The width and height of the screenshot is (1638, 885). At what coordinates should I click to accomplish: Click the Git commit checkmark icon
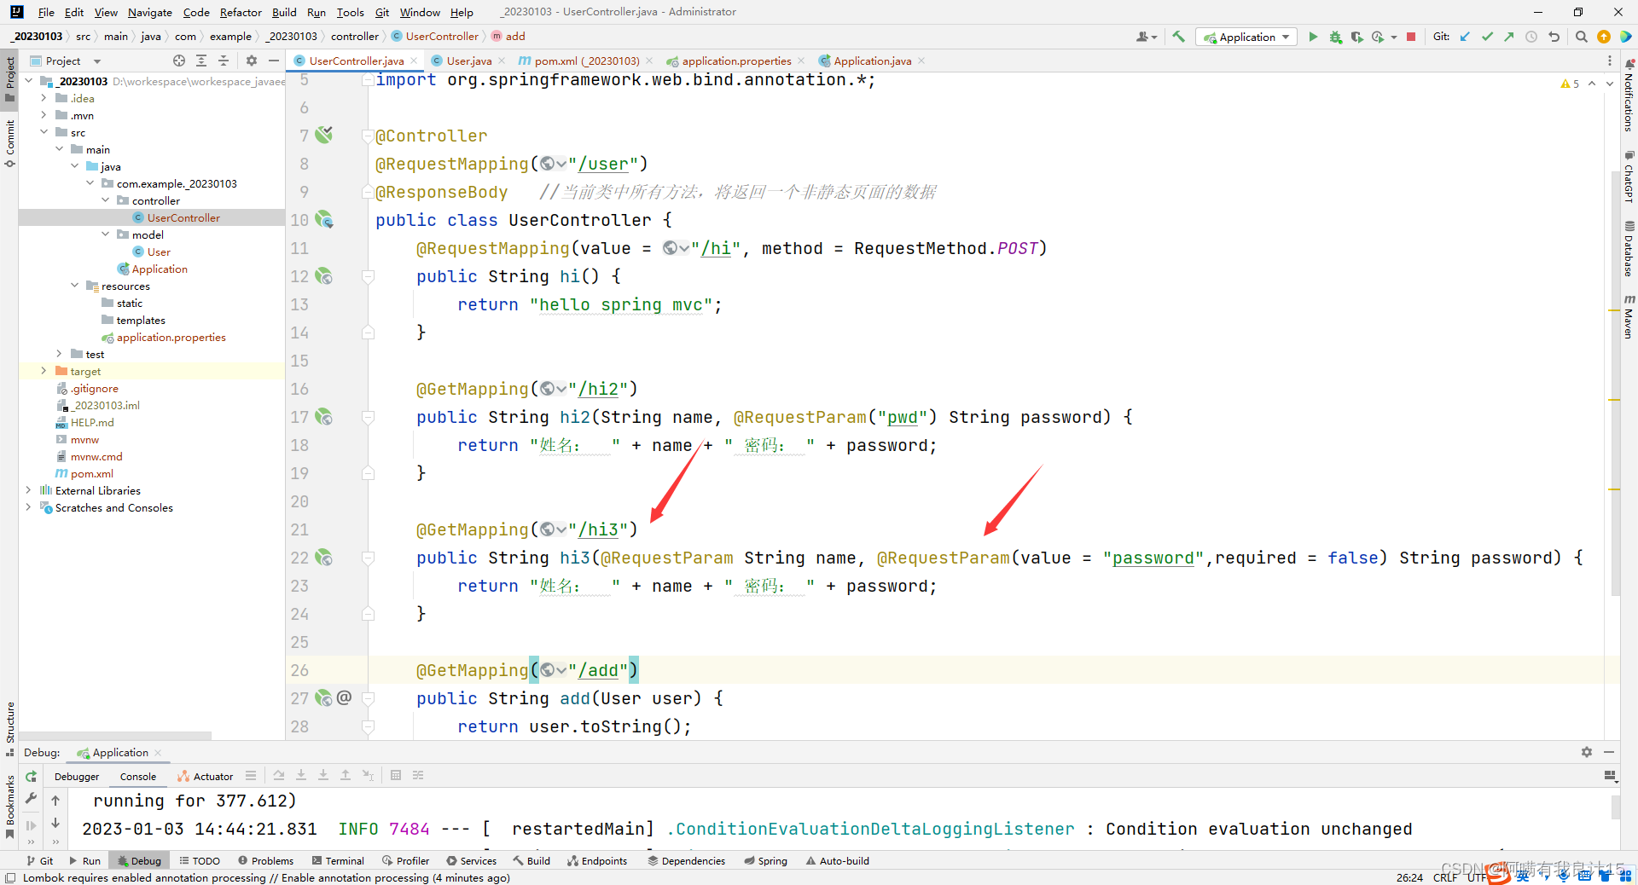point(1487,37)
